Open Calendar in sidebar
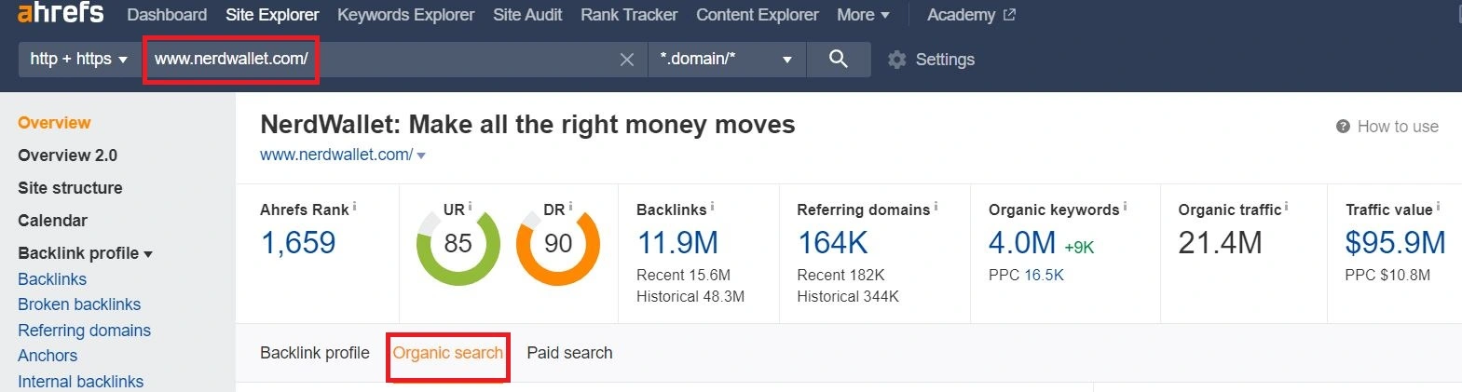This screenshot has height=392, width=1462. 52,221
